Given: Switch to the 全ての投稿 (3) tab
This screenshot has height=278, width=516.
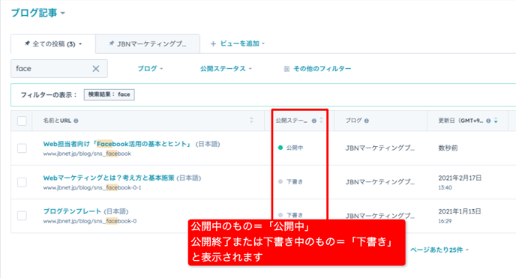Looking at the screenshot, I should [53, 43].
